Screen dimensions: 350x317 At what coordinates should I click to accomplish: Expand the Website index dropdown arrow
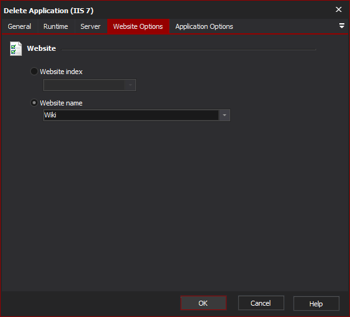click(130, 85)
